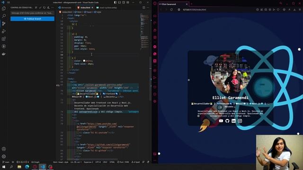Toggle tree view in Source Control header
This screenshot has width=303, height=170.
(36, 8)
